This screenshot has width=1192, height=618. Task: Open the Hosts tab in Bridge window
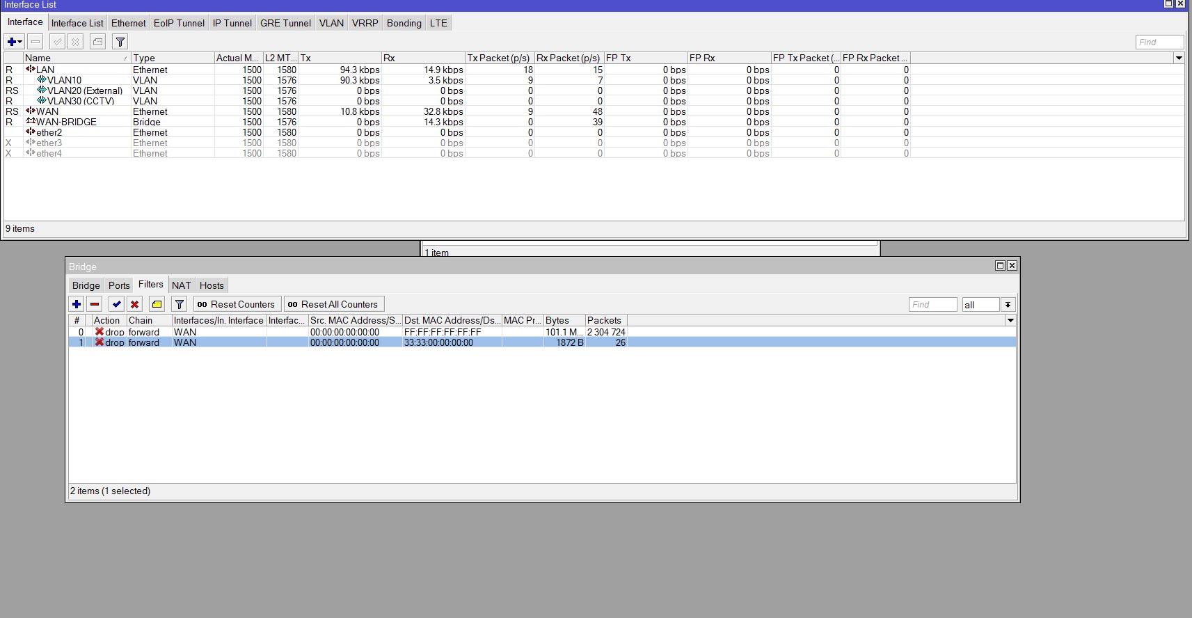(212, 285)
